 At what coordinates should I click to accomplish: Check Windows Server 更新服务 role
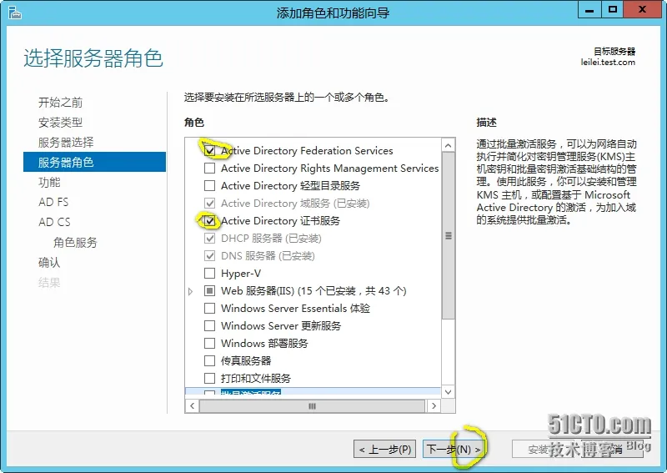210,325
